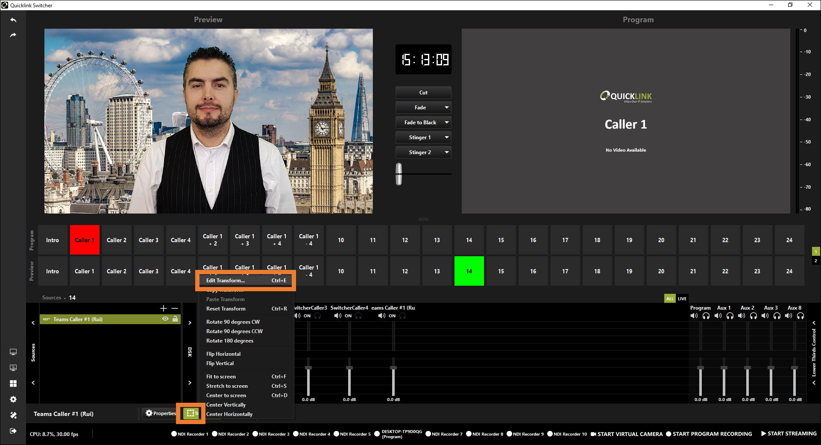Viewport: 821px width, 445px height.
Task: Toggle visibility of Teams Caller #1 source
Action: coord(165,319)
